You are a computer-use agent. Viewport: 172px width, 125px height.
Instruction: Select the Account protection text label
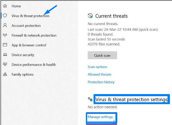point(26,26)
